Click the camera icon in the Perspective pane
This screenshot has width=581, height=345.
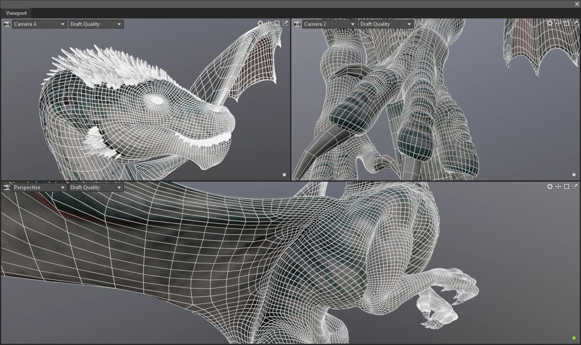click(7, 187)
